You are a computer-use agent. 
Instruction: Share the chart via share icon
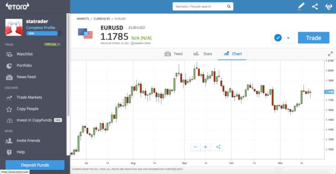point(218,147)
